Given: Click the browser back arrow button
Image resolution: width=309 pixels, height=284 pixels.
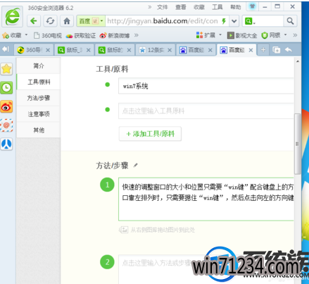Looking at the screenshot, I should tap(34, 21).
